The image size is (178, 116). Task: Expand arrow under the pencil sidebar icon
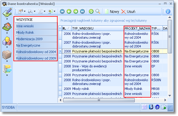pos(7,19)
